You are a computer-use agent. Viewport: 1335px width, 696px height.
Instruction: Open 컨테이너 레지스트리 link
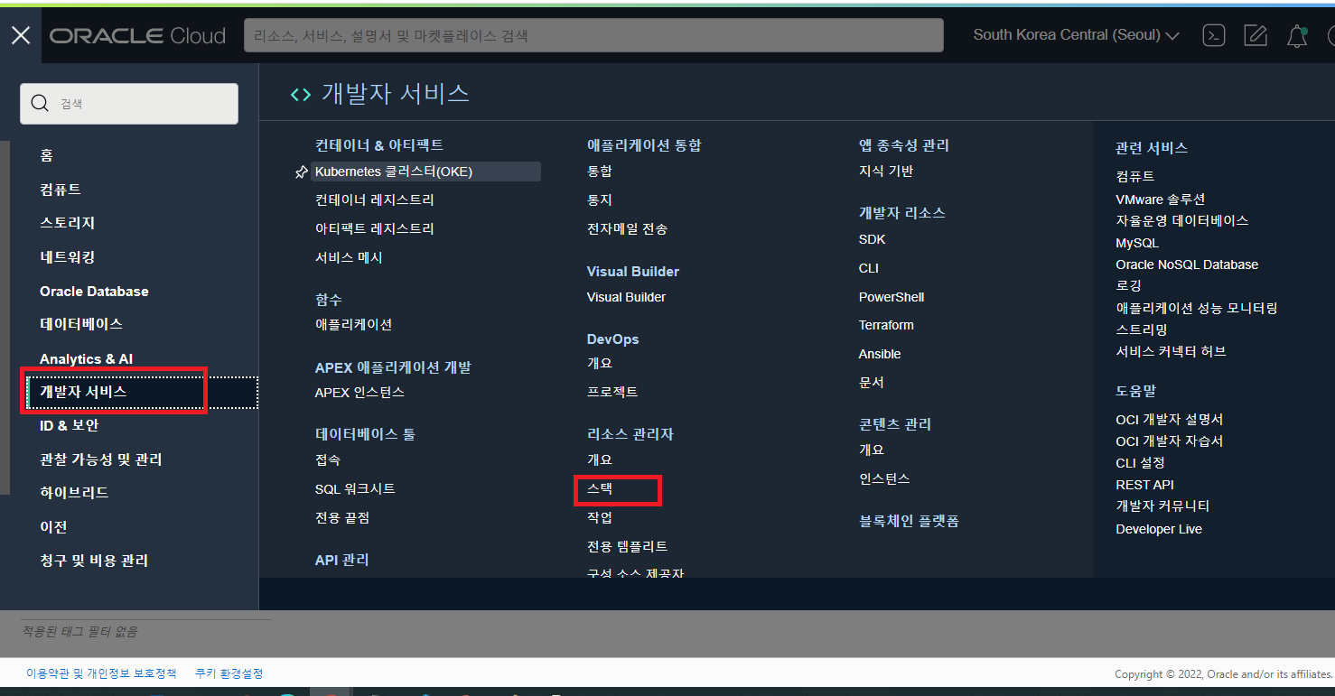pos(375,200)
